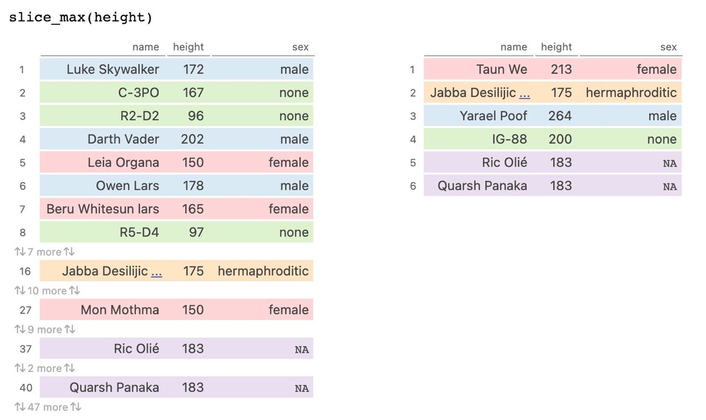Click the arrows icon right of "9 more"
Viewport: 706px width, 420px height.
point(69,329)
